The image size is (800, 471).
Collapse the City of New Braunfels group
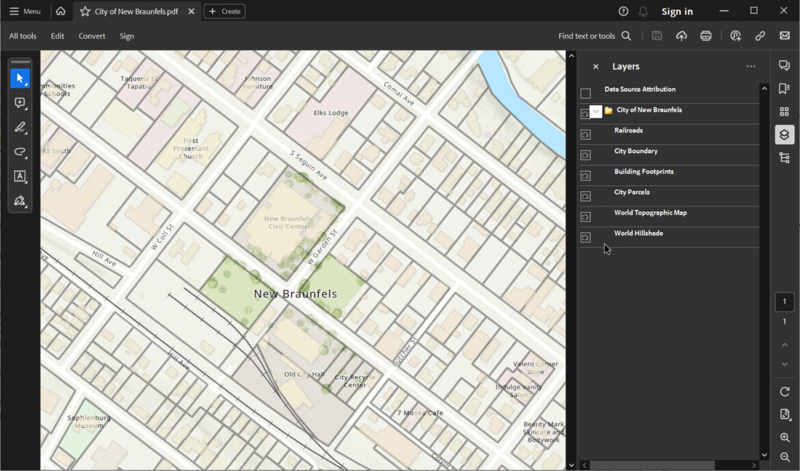tap(596, 111)
